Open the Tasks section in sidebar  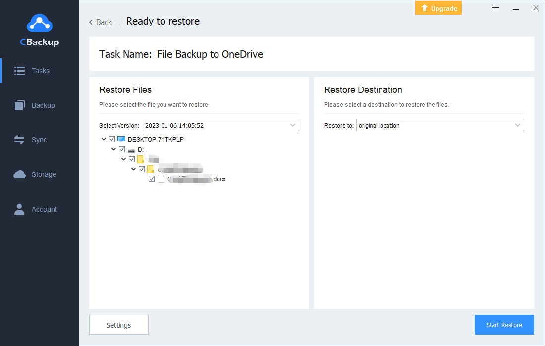click(x=40, y=71)
